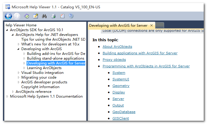Open a new blank tab
This screenshot has height=124, width=207.
point(160,25)
